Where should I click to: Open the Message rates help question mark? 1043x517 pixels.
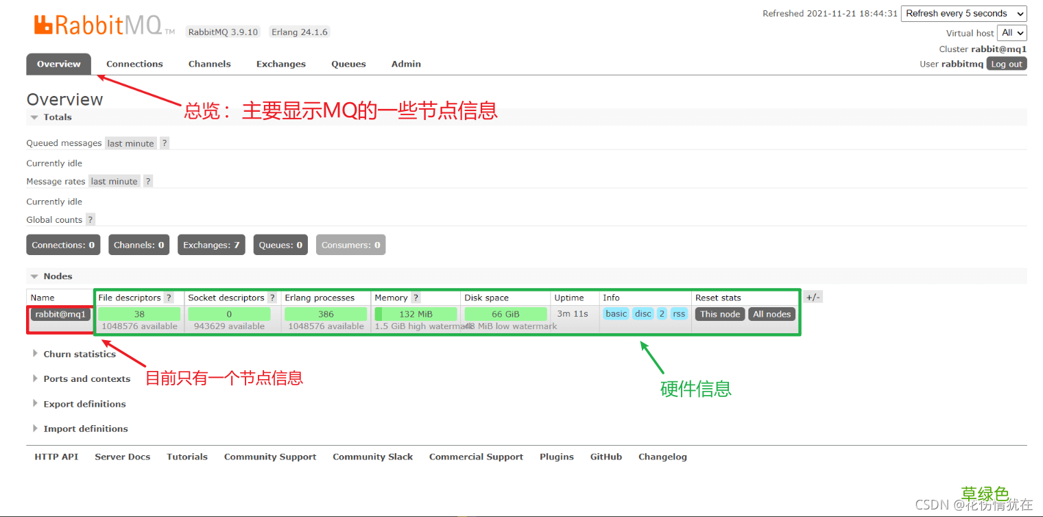tap(147, 180)
